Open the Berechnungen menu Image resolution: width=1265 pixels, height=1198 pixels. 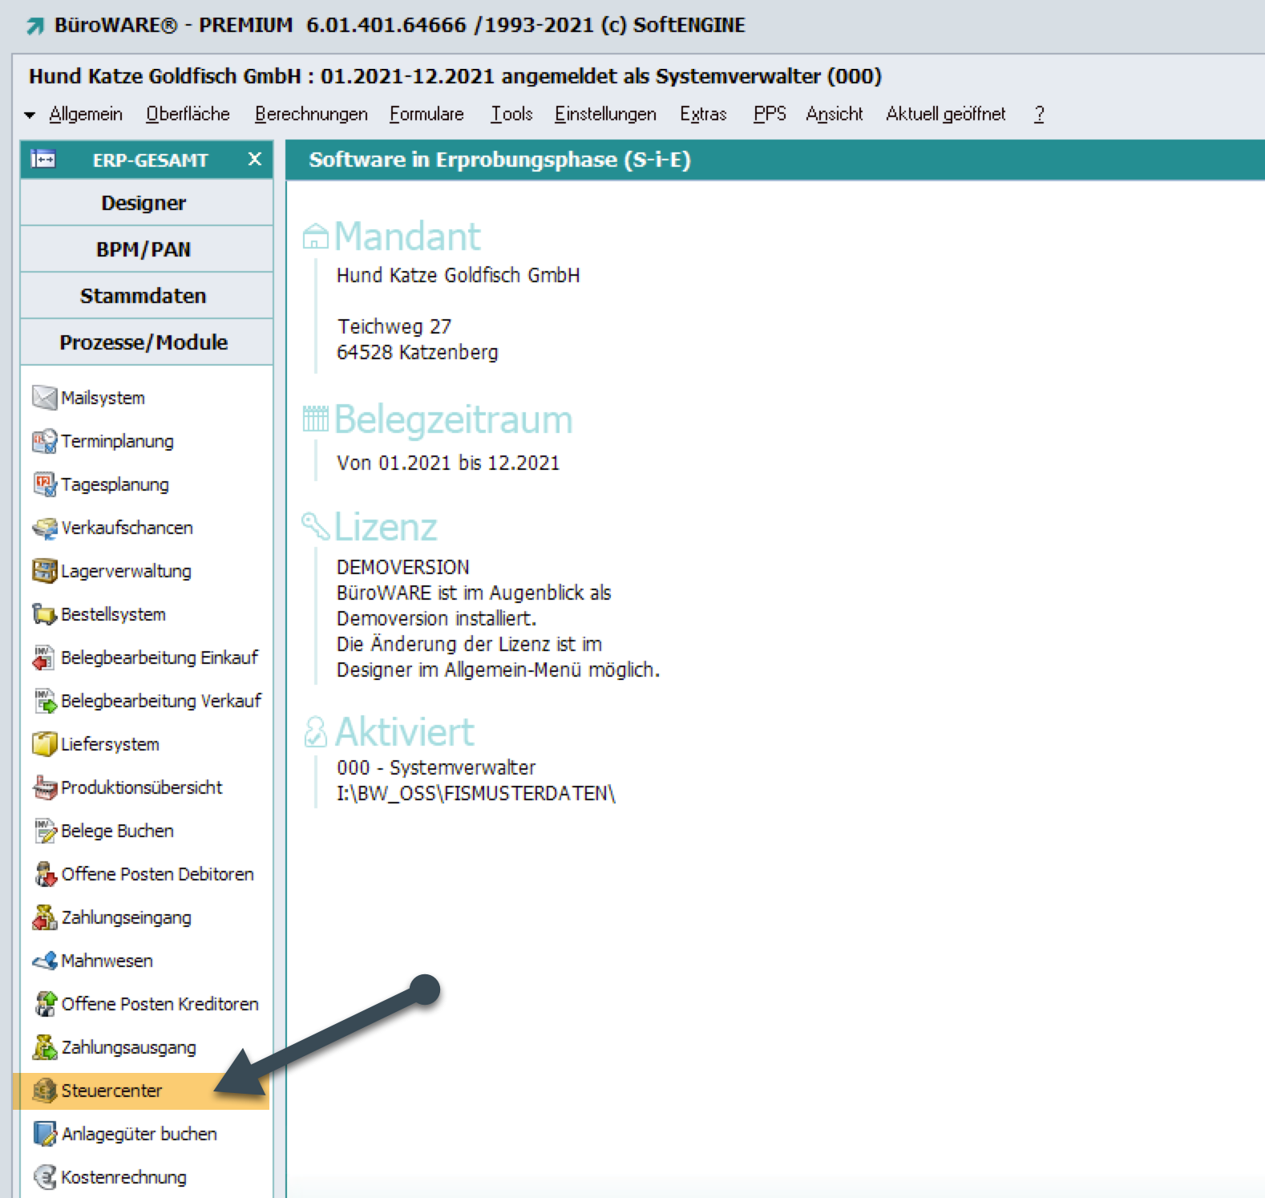[x=311, y=114]
